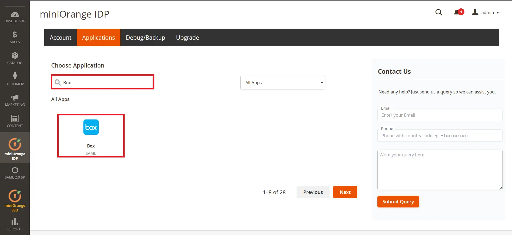Open the notifications bell icon

(x=457, y=13)
